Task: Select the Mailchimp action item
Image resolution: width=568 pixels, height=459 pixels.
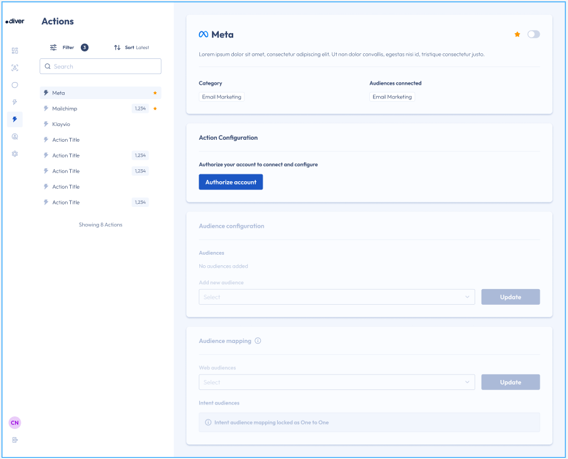Action: point(65,108)
